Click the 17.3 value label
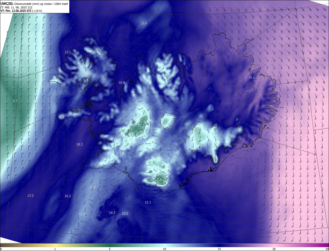 click(30, 196)
